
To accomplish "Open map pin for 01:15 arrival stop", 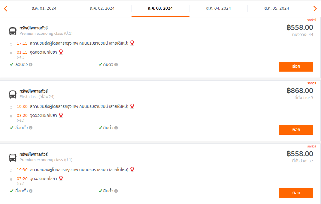I will point(61,52).
